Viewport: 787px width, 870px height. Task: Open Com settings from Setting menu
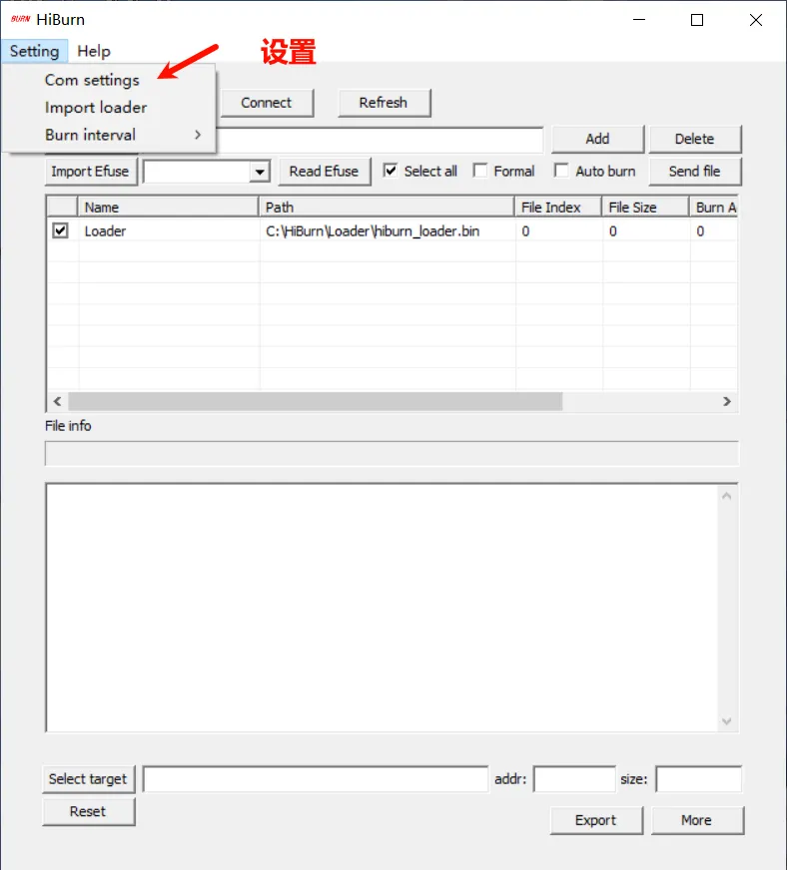coord(92,80)
